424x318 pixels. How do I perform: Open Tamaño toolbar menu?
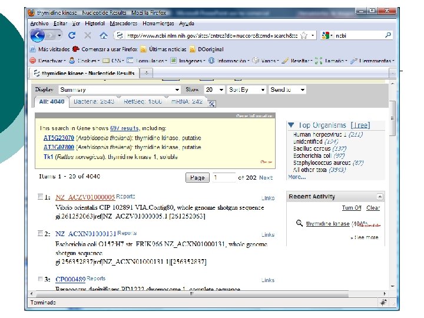coord(331,61)
